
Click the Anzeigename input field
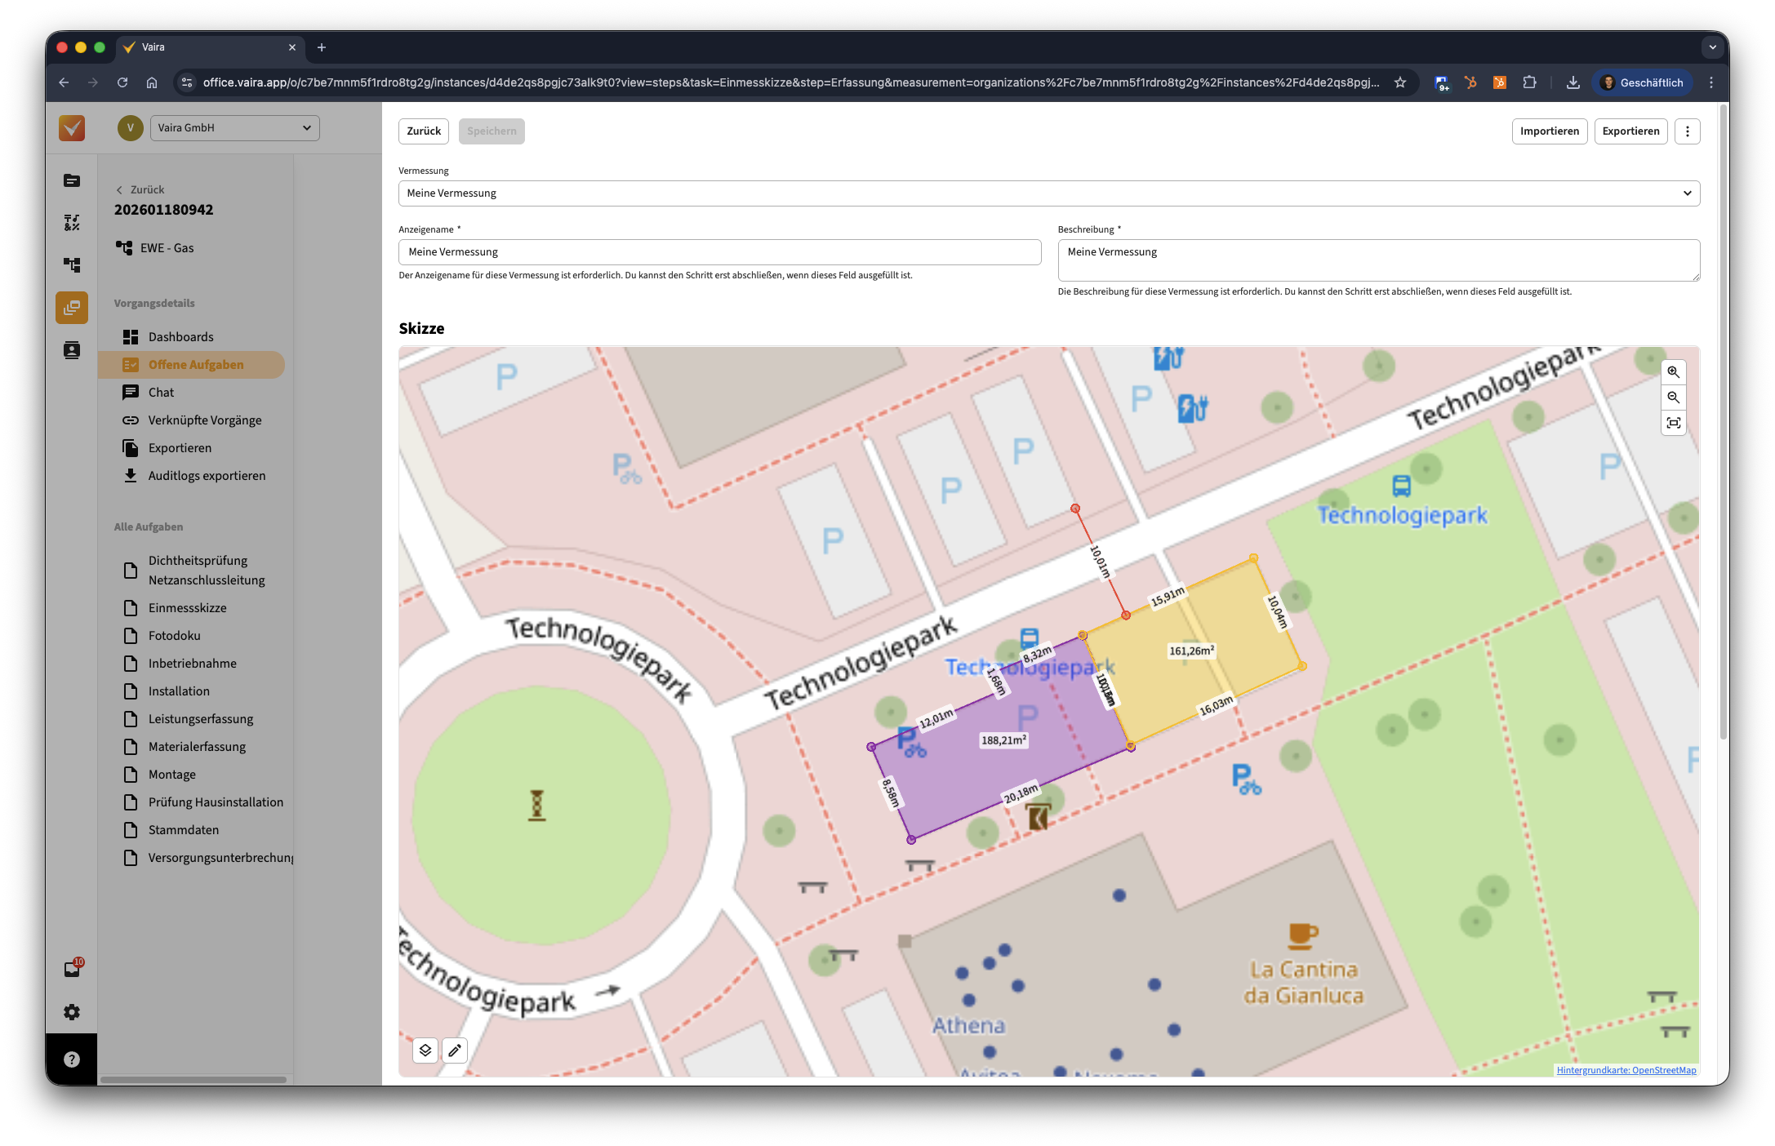point(719,252)
